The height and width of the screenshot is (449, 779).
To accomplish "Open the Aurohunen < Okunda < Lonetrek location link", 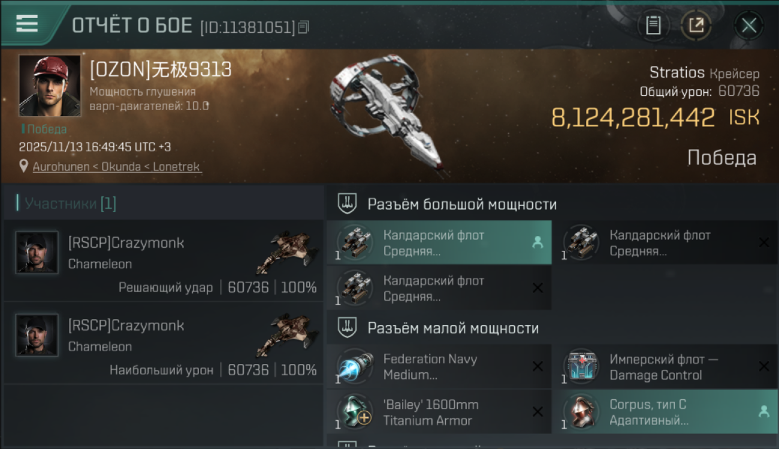I will click(x=116, y=166).
